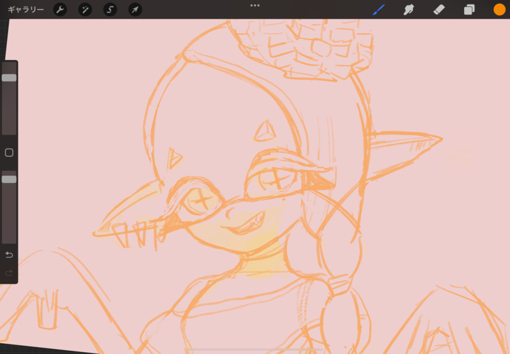Image resolution: width=510 pixels, height=354 pixels.
Task: Open the orange active color picker
Action: pos(500,10)
